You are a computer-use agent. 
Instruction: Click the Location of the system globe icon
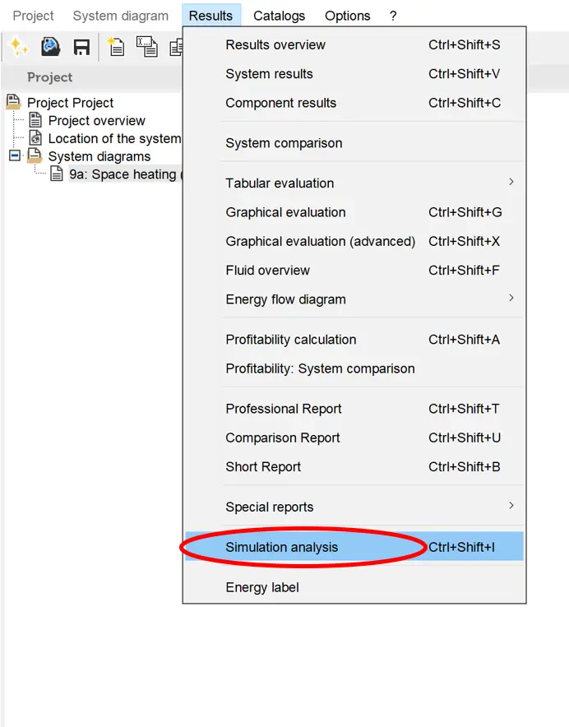tap(35, 138)
